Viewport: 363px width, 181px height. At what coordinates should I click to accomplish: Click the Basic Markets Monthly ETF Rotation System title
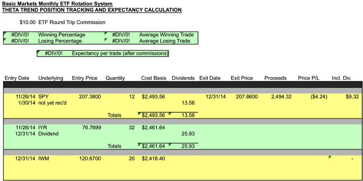click(58, 4)
